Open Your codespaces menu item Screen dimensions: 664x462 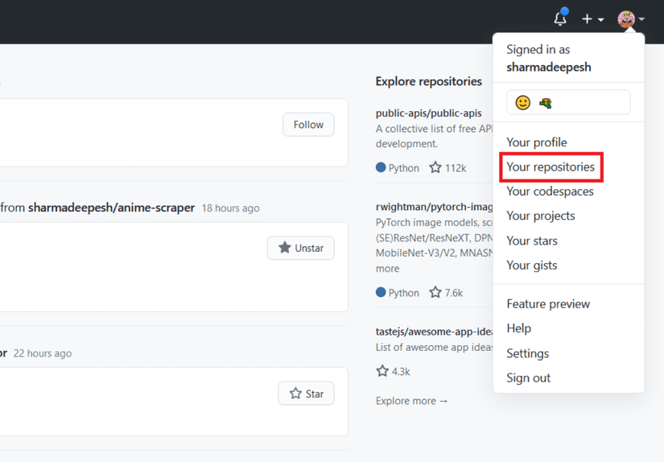click(550, 192)
